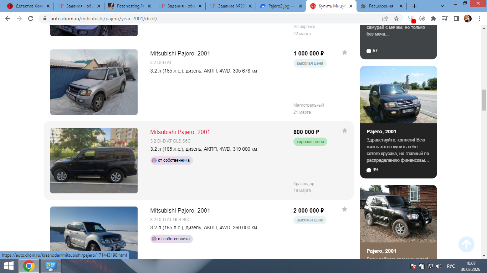Open the SP extension with red badge

click(x=411, y=19)
